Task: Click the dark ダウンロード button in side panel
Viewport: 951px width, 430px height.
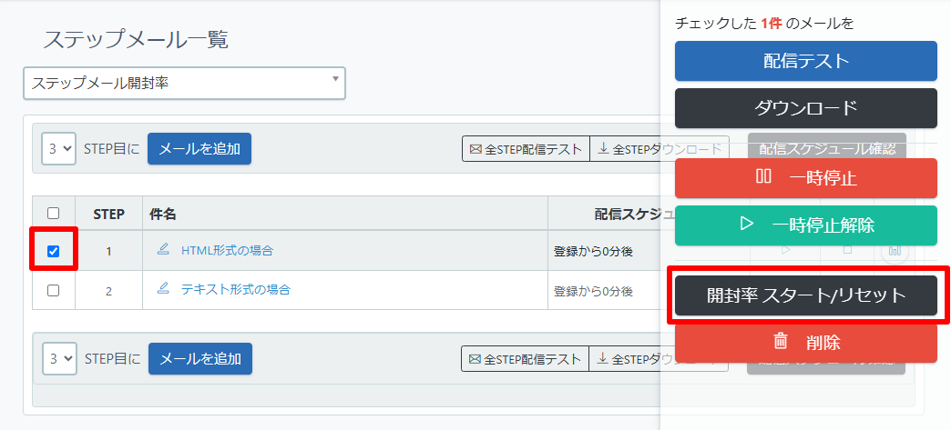Action: click(x=806, y=107)
